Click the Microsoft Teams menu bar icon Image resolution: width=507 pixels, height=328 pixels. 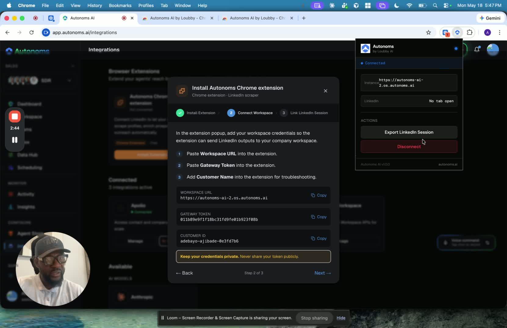pos(345,5)
